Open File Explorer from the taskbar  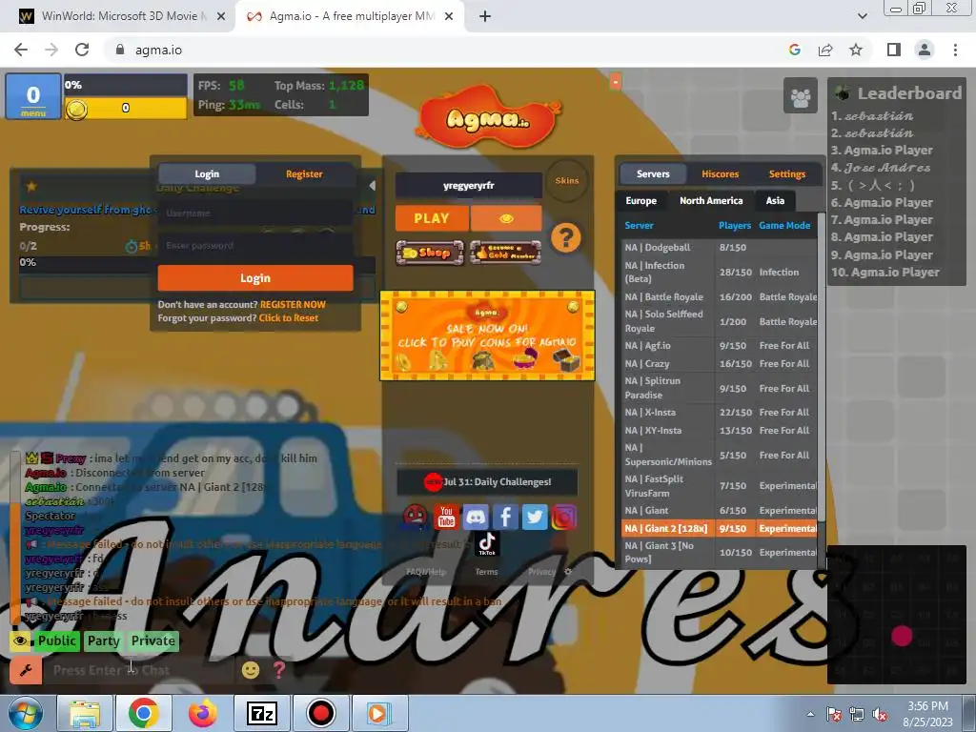click(84, 713)
